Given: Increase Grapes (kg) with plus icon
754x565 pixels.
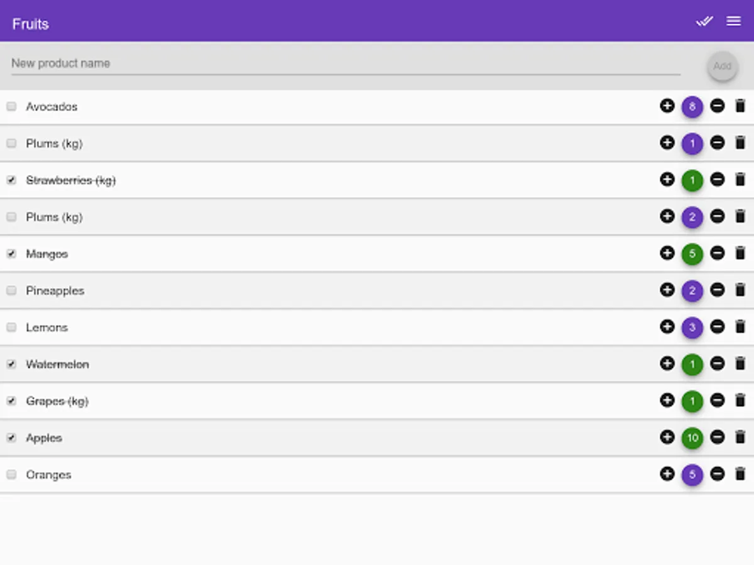Looking at the screenshot, I should coord(667,401).
